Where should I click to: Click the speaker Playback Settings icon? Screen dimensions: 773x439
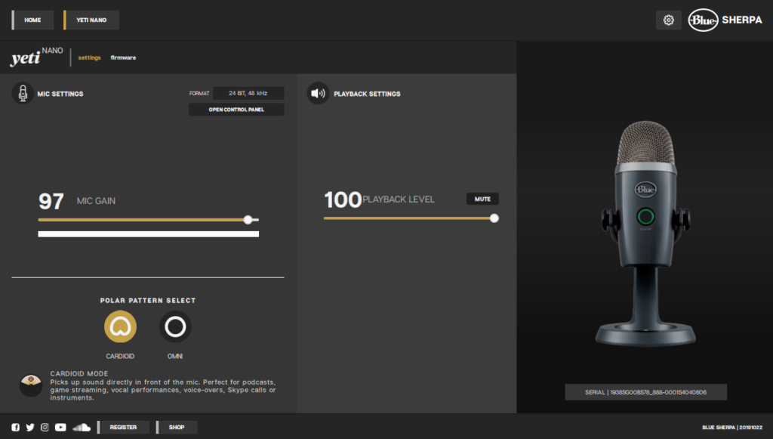pyautogui.click(x=318, y=93)
